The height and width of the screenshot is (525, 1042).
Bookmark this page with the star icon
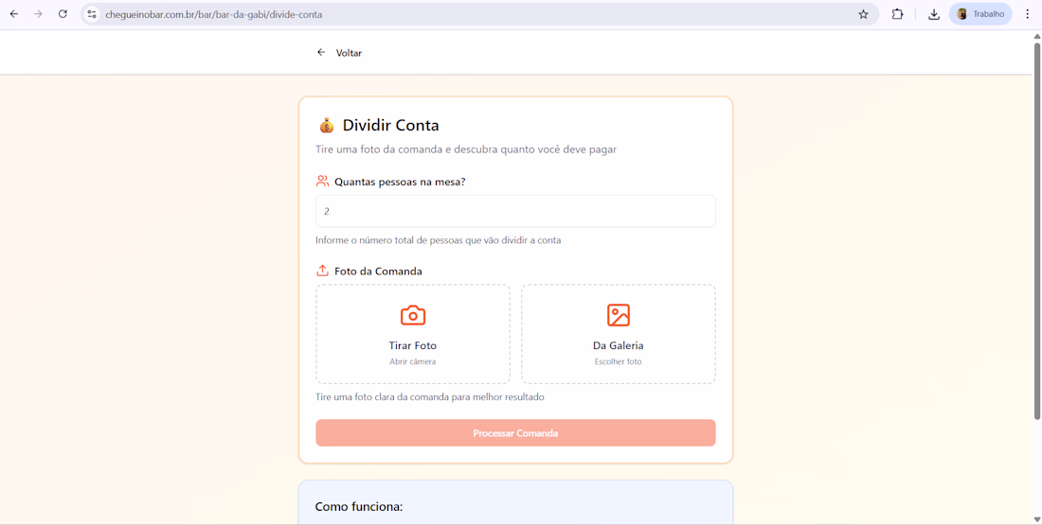coord(863,14)
